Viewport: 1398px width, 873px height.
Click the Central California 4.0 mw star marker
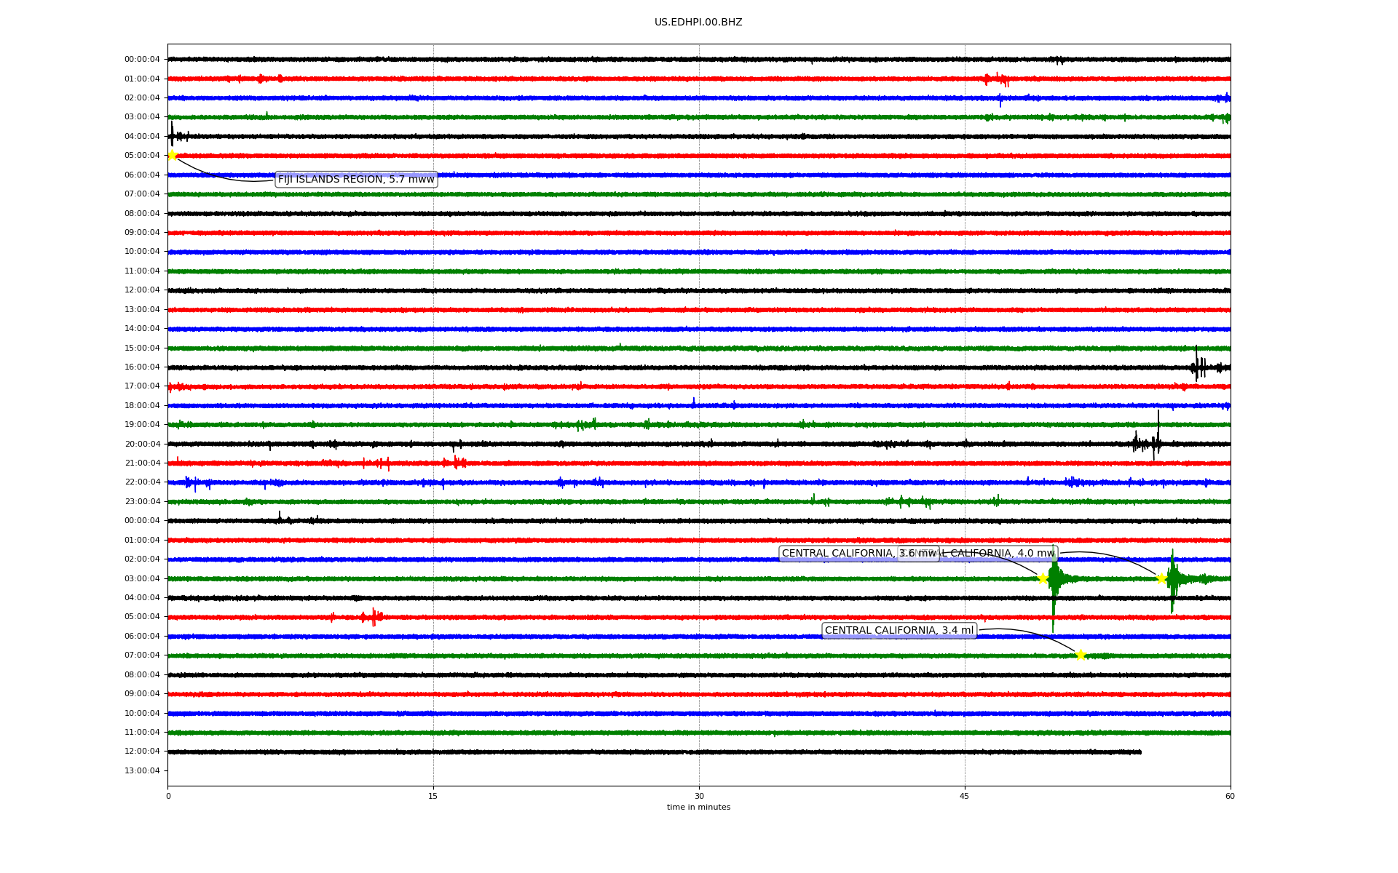[x=1161, y=578]
